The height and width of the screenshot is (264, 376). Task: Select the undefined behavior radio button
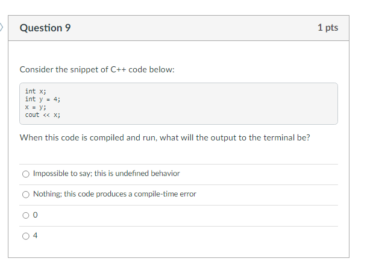coord(26,174)
